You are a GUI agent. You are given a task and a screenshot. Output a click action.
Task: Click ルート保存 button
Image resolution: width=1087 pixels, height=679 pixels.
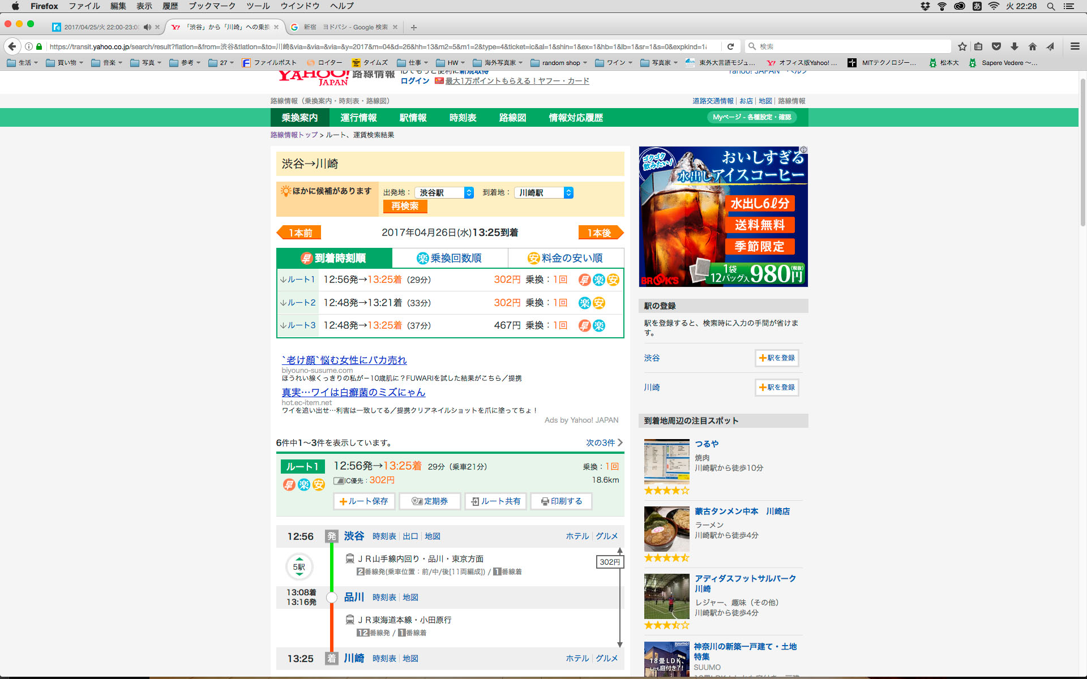tap(364, 501)
